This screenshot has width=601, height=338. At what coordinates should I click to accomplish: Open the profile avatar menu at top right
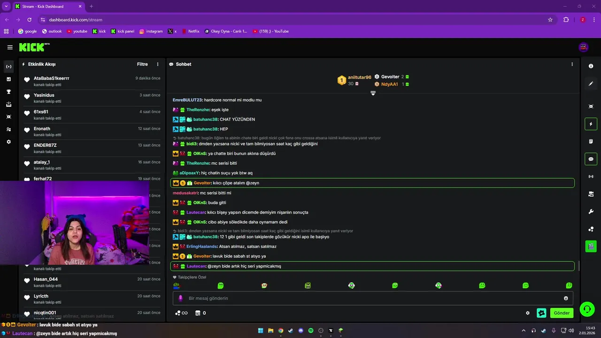(x=584, y=47)
